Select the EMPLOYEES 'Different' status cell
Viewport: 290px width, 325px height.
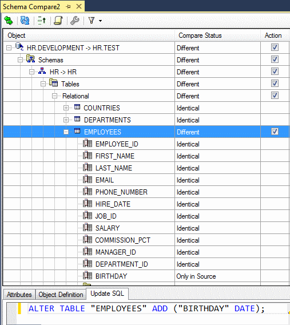tap(217, 132)
